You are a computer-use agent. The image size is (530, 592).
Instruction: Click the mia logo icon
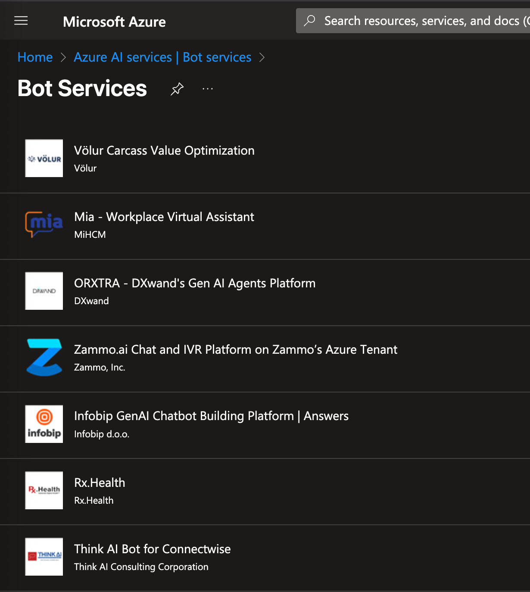pyautogui.click(x=44, y=224)
